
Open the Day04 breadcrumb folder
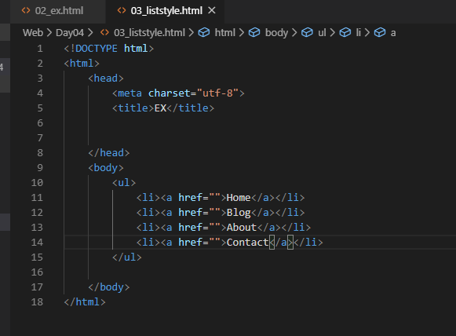click(70, 33)
